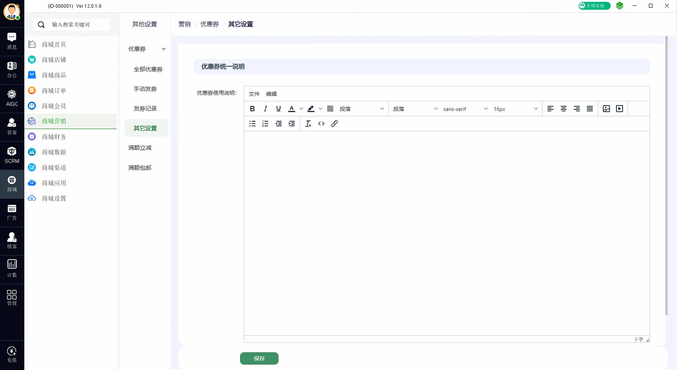This screenshot has height=370, width=677.
Task: Align text left
Action: pos(550,109)
